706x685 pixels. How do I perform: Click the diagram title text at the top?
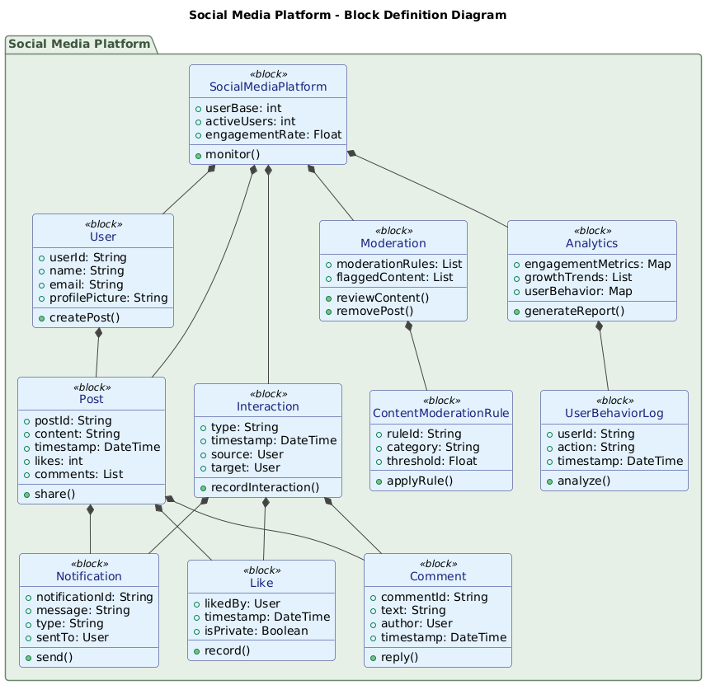347,15
